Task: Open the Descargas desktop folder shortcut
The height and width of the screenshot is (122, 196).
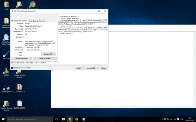Action: tap(19, 5)
